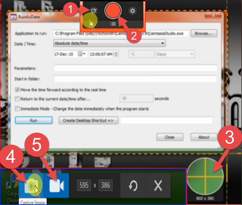Image resolution: width=242 pixels, height=205 pixels.
Task: Click the Close button in RunAsDate
Action: point(170,137)
